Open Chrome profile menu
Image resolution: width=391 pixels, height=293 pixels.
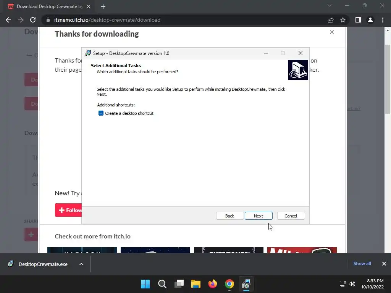point(370,20)
